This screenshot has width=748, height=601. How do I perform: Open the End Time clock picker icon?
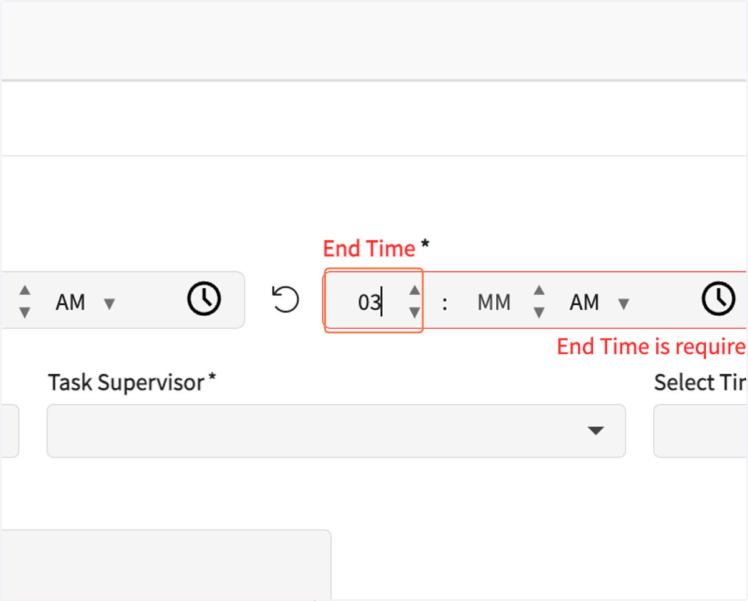pos(719,299)
